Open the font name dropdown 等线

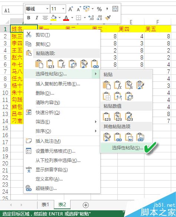[x=48, y=9]
